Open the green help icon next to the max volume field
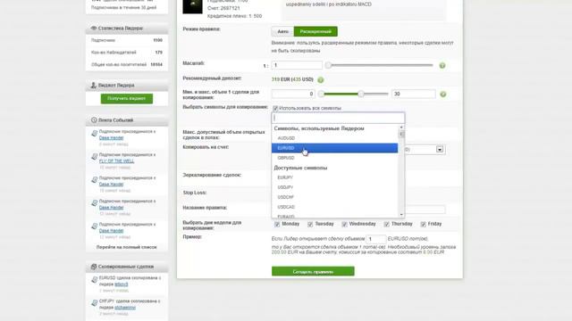Image resolution: width=572 pixels, height=321 pixels. coord(443,95)
